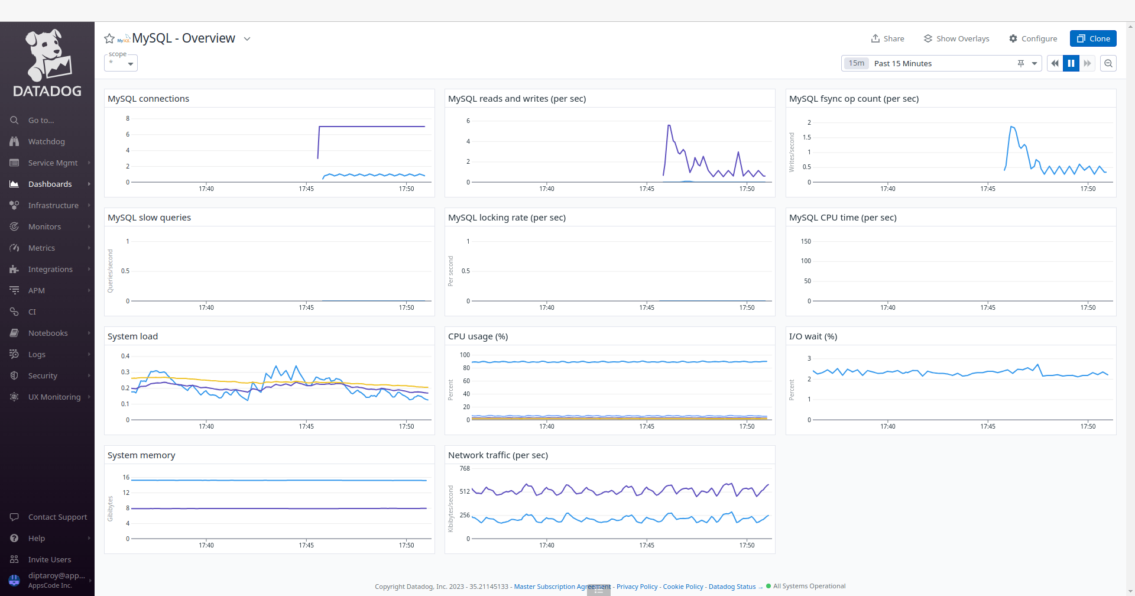1135x596 pixels.
Task: Open the Past 15 Minutes time range dropdown
Action: 1035,63
